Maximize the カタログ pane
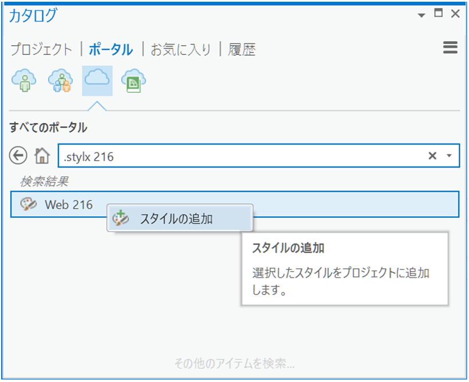 pos(439,13)
